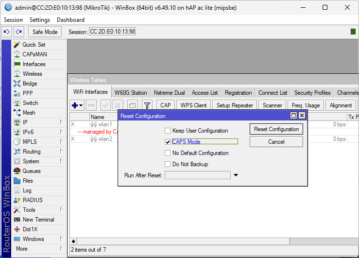Open the filter funnel icon

click(147, 105)
